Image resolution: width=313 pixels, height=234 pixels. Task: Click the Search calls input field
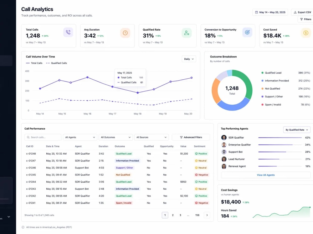click(43, 137)
